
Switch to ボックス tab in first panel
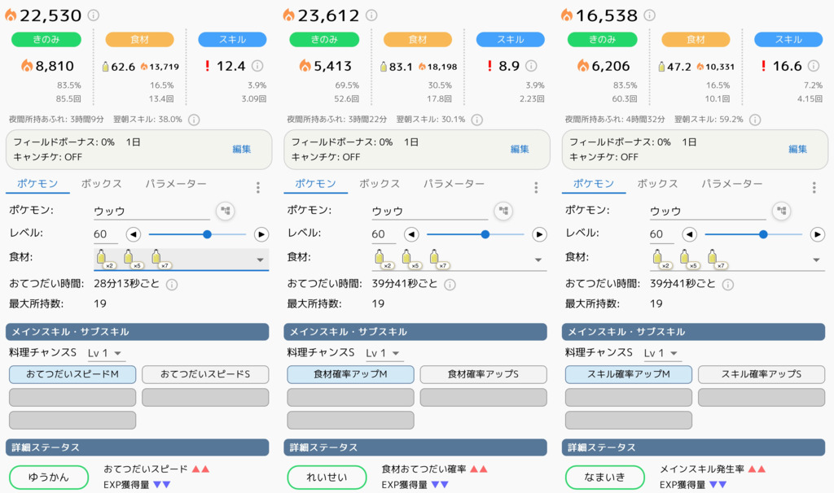(x=101, y=184)
